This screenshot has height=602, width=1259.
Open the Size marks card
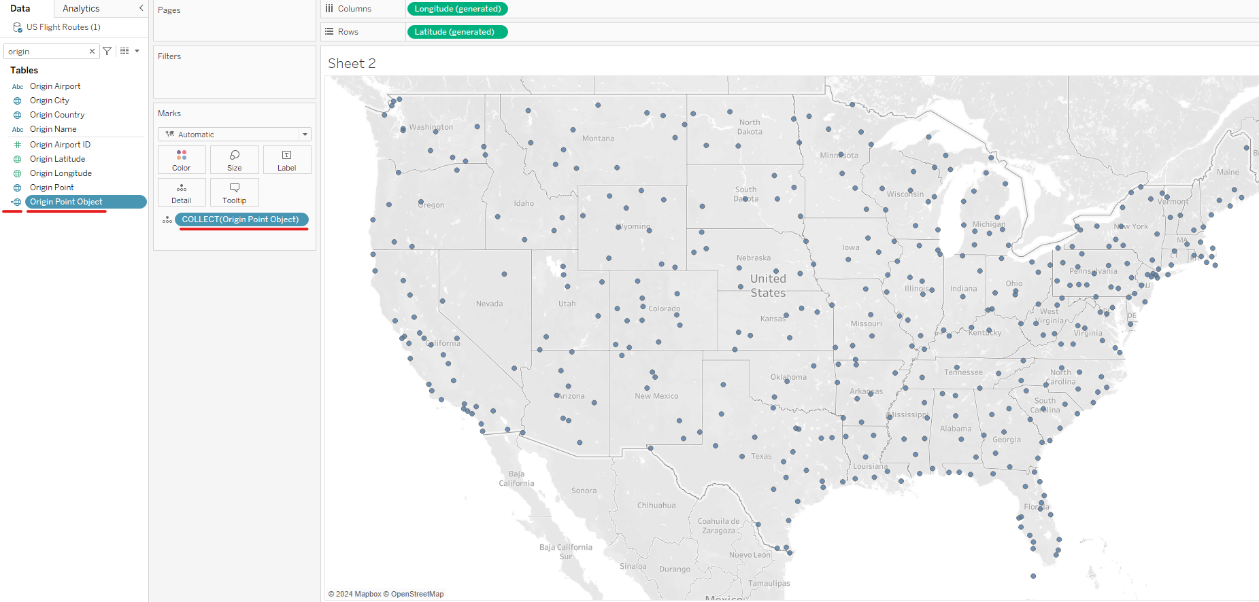click(235, 160)
